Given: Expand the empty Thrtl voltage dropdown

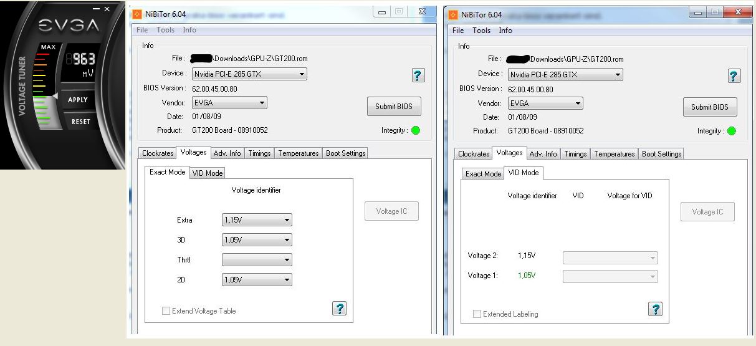Looking at the screenshot, I should tap(257, 260).
